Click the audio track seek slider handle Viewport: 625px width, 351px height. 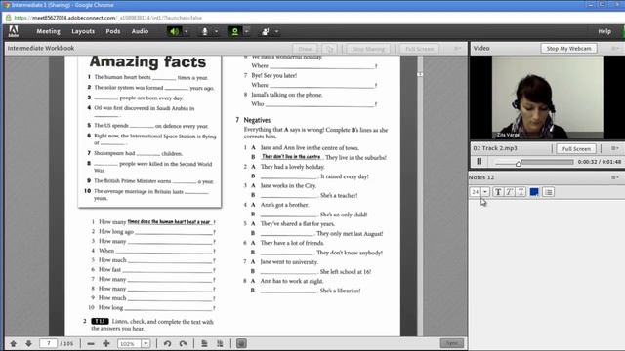coord(519,163)
